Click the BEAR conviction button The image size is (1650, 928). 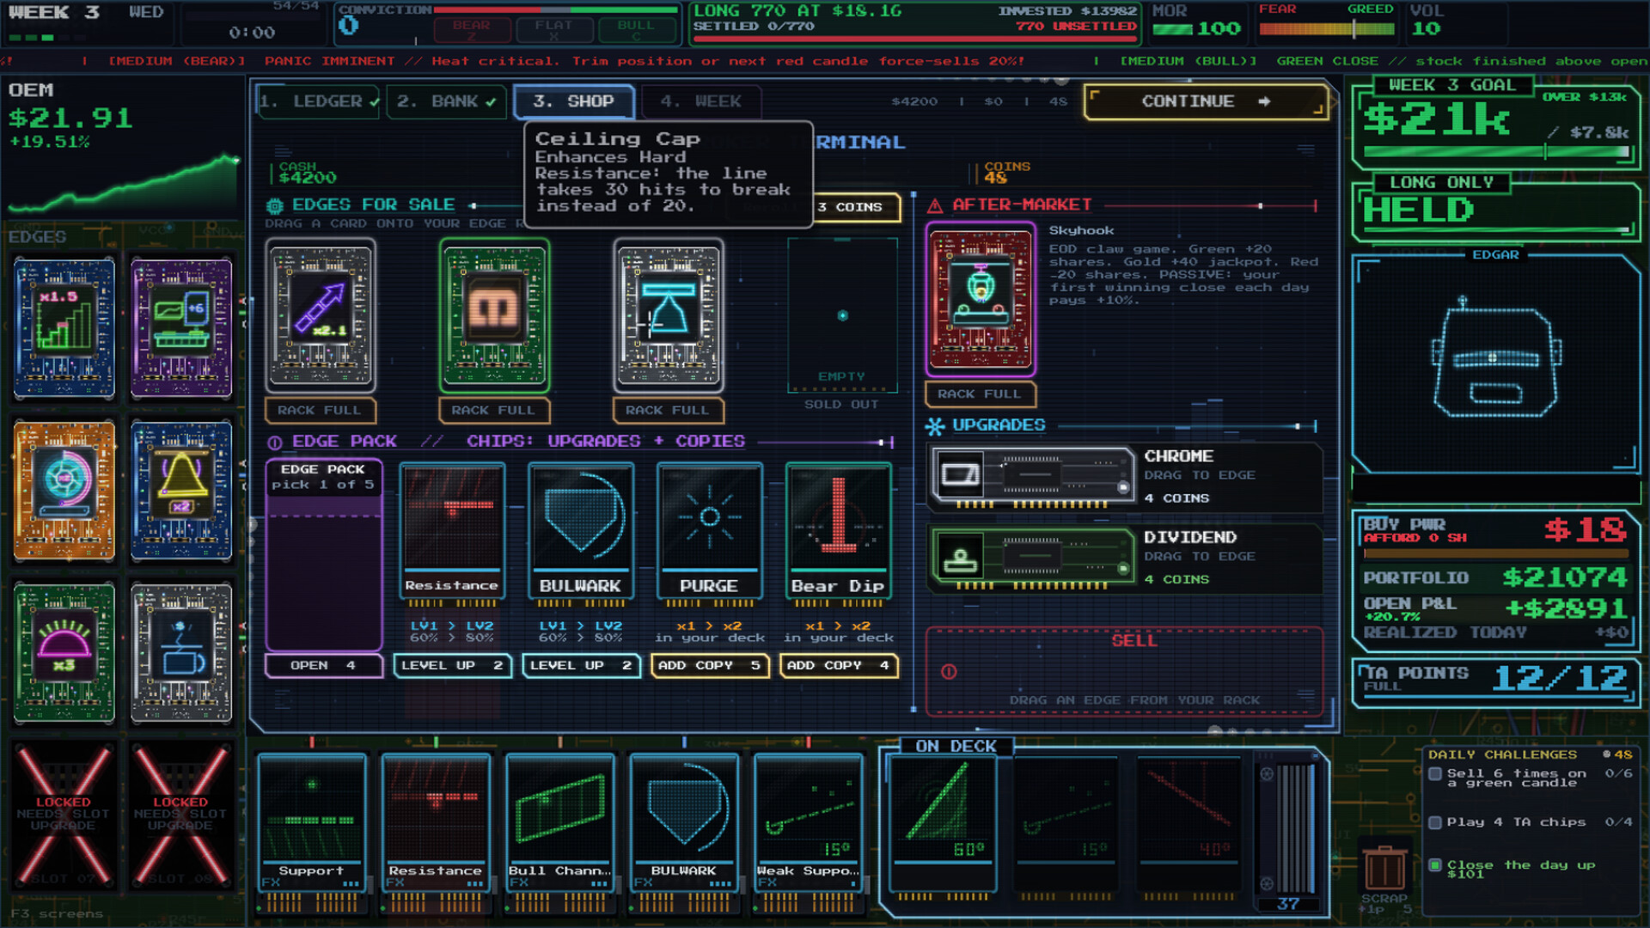pyautogui.click(x=471, y=30)
